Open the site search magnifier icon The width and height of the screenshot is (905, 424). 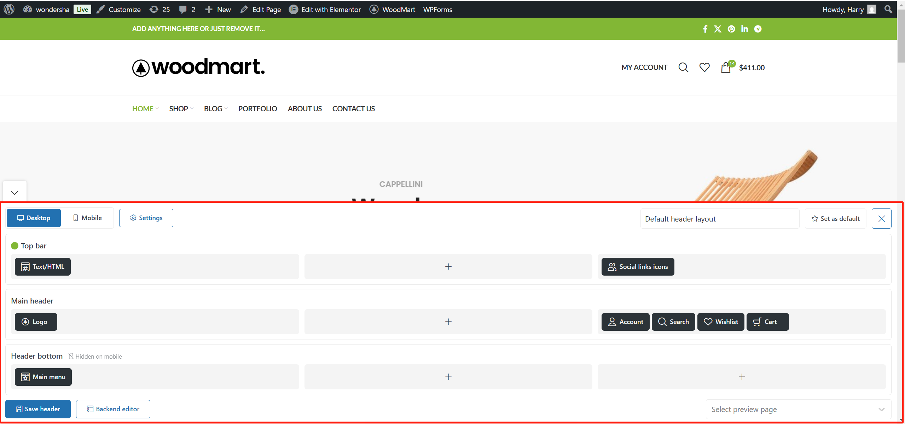click(683, 67)
